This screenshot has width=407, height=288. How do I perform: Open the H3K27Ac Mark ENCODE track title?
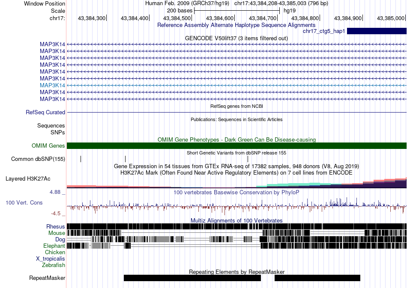236,172
